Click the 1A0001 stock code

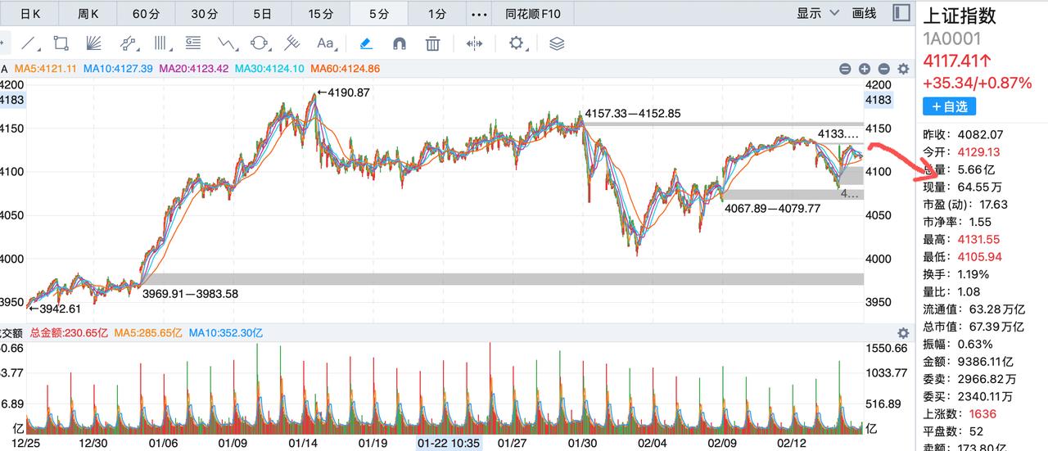pyautogui.click(x=951, y=38)
